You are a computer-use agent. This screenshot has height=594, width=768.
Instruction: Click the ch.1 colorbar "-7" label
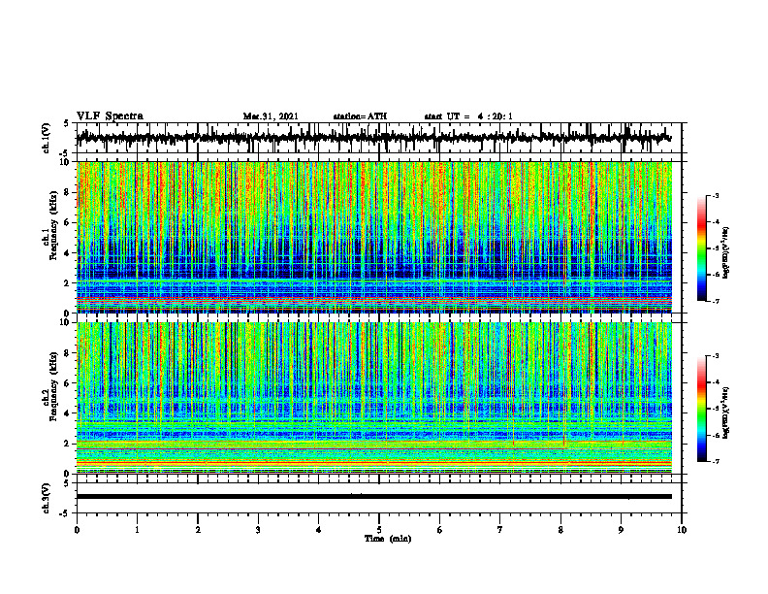tap(715, 301)
